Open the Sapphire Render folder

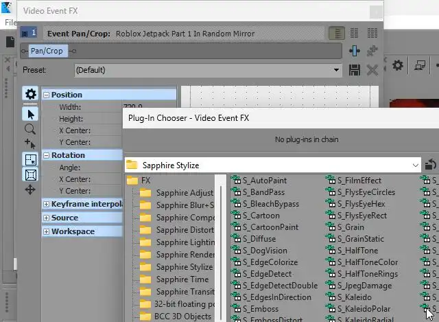(x=177, y=255)
